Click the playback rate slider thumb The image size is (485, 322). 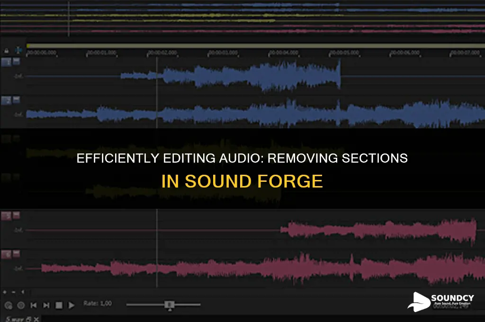[169, 305]
